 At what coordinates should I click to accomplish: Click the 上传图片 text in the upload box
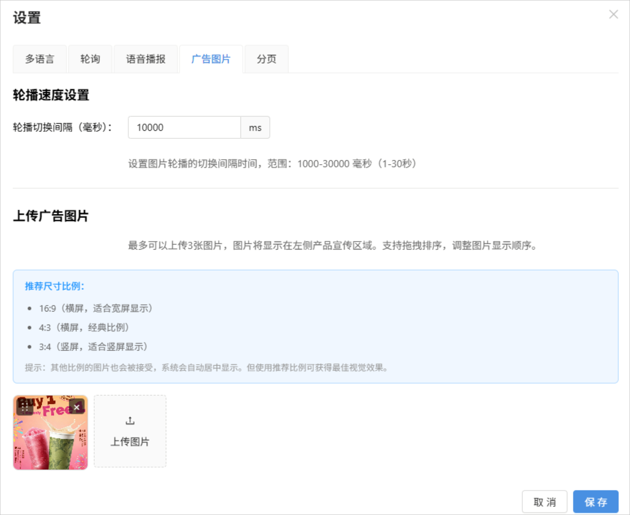click(x=130, y=441)
